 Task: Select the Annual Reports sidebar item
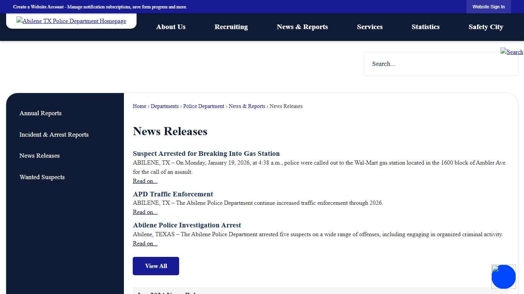(40, 113)
